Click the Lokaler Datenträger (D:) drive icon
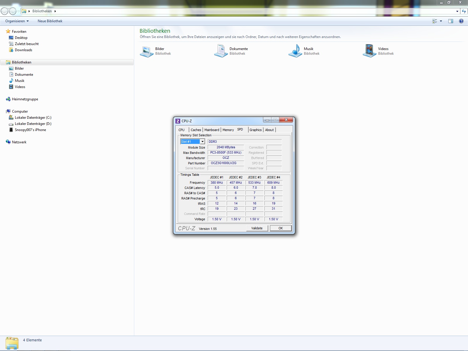Image resolution: width=468 pixels, height=351 pixels. (x=11, y=124)
